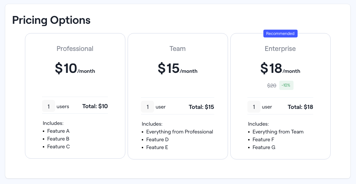Click Feature A list item
Viewport: 356px width, 184px height.
tap(58, 131)
